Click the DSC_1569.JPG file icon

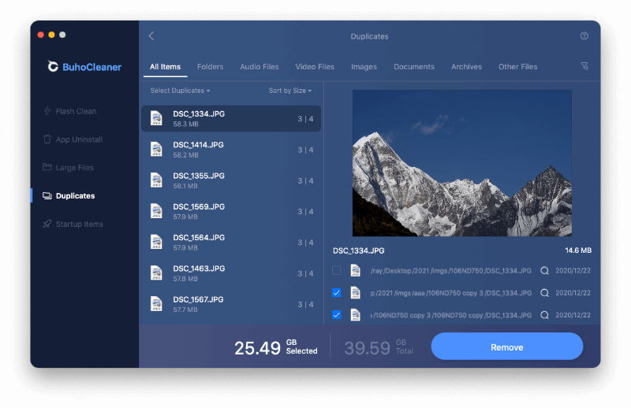[x=156, y=211]
